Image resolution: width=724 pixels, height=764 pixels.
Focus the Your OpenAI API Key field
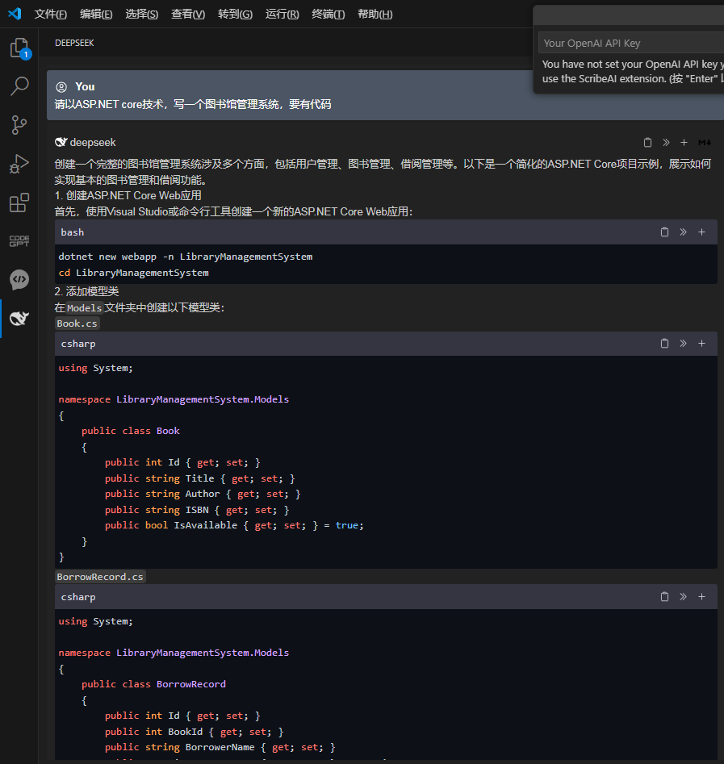coord(631,43)
